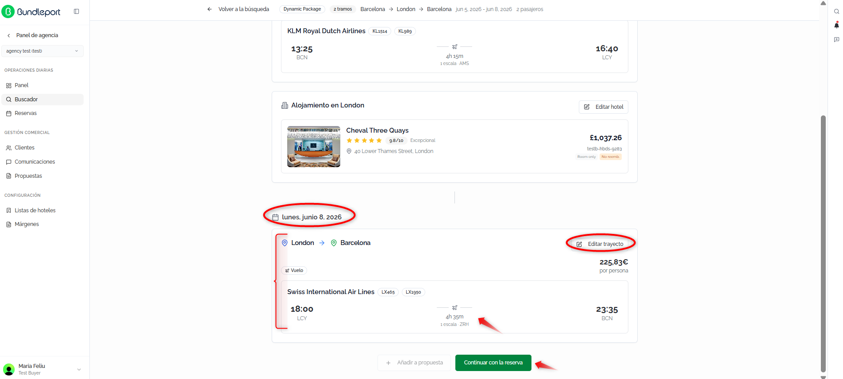The width and height of the screenshot is (843, 379).
Task: Click the Listas de hoteles icon
Action: [9, 211]
